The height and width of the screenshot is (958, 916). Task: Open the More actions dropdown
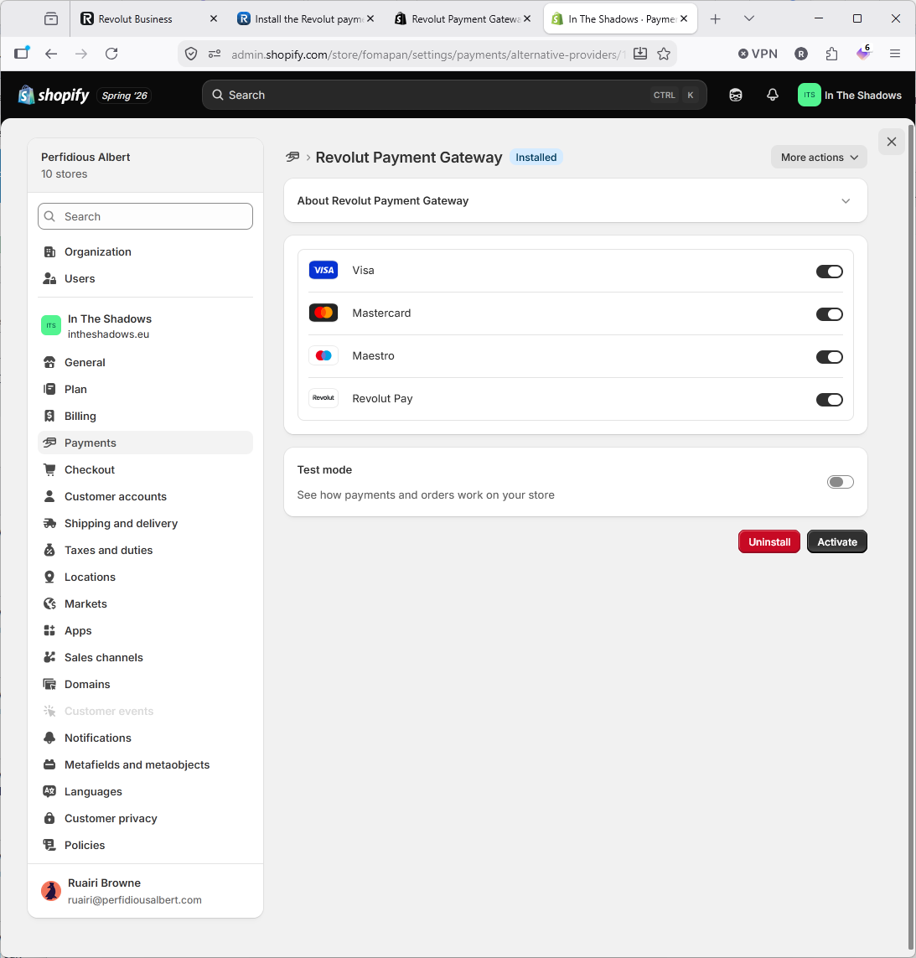tap(819, 157)
